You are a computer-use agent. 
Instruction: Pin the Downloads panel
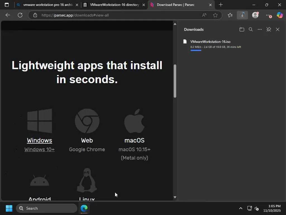coord(269,29)
